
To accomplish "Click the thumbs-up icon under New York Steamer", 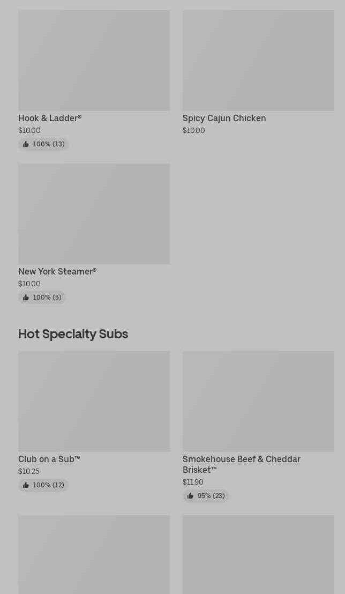I will click(26, 298).
